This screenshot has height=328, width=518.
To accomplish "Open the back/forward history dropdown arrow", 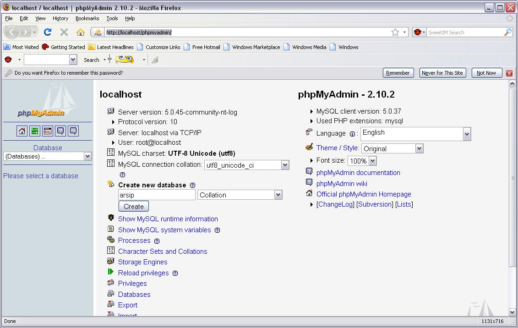I will tap(34, 32).
